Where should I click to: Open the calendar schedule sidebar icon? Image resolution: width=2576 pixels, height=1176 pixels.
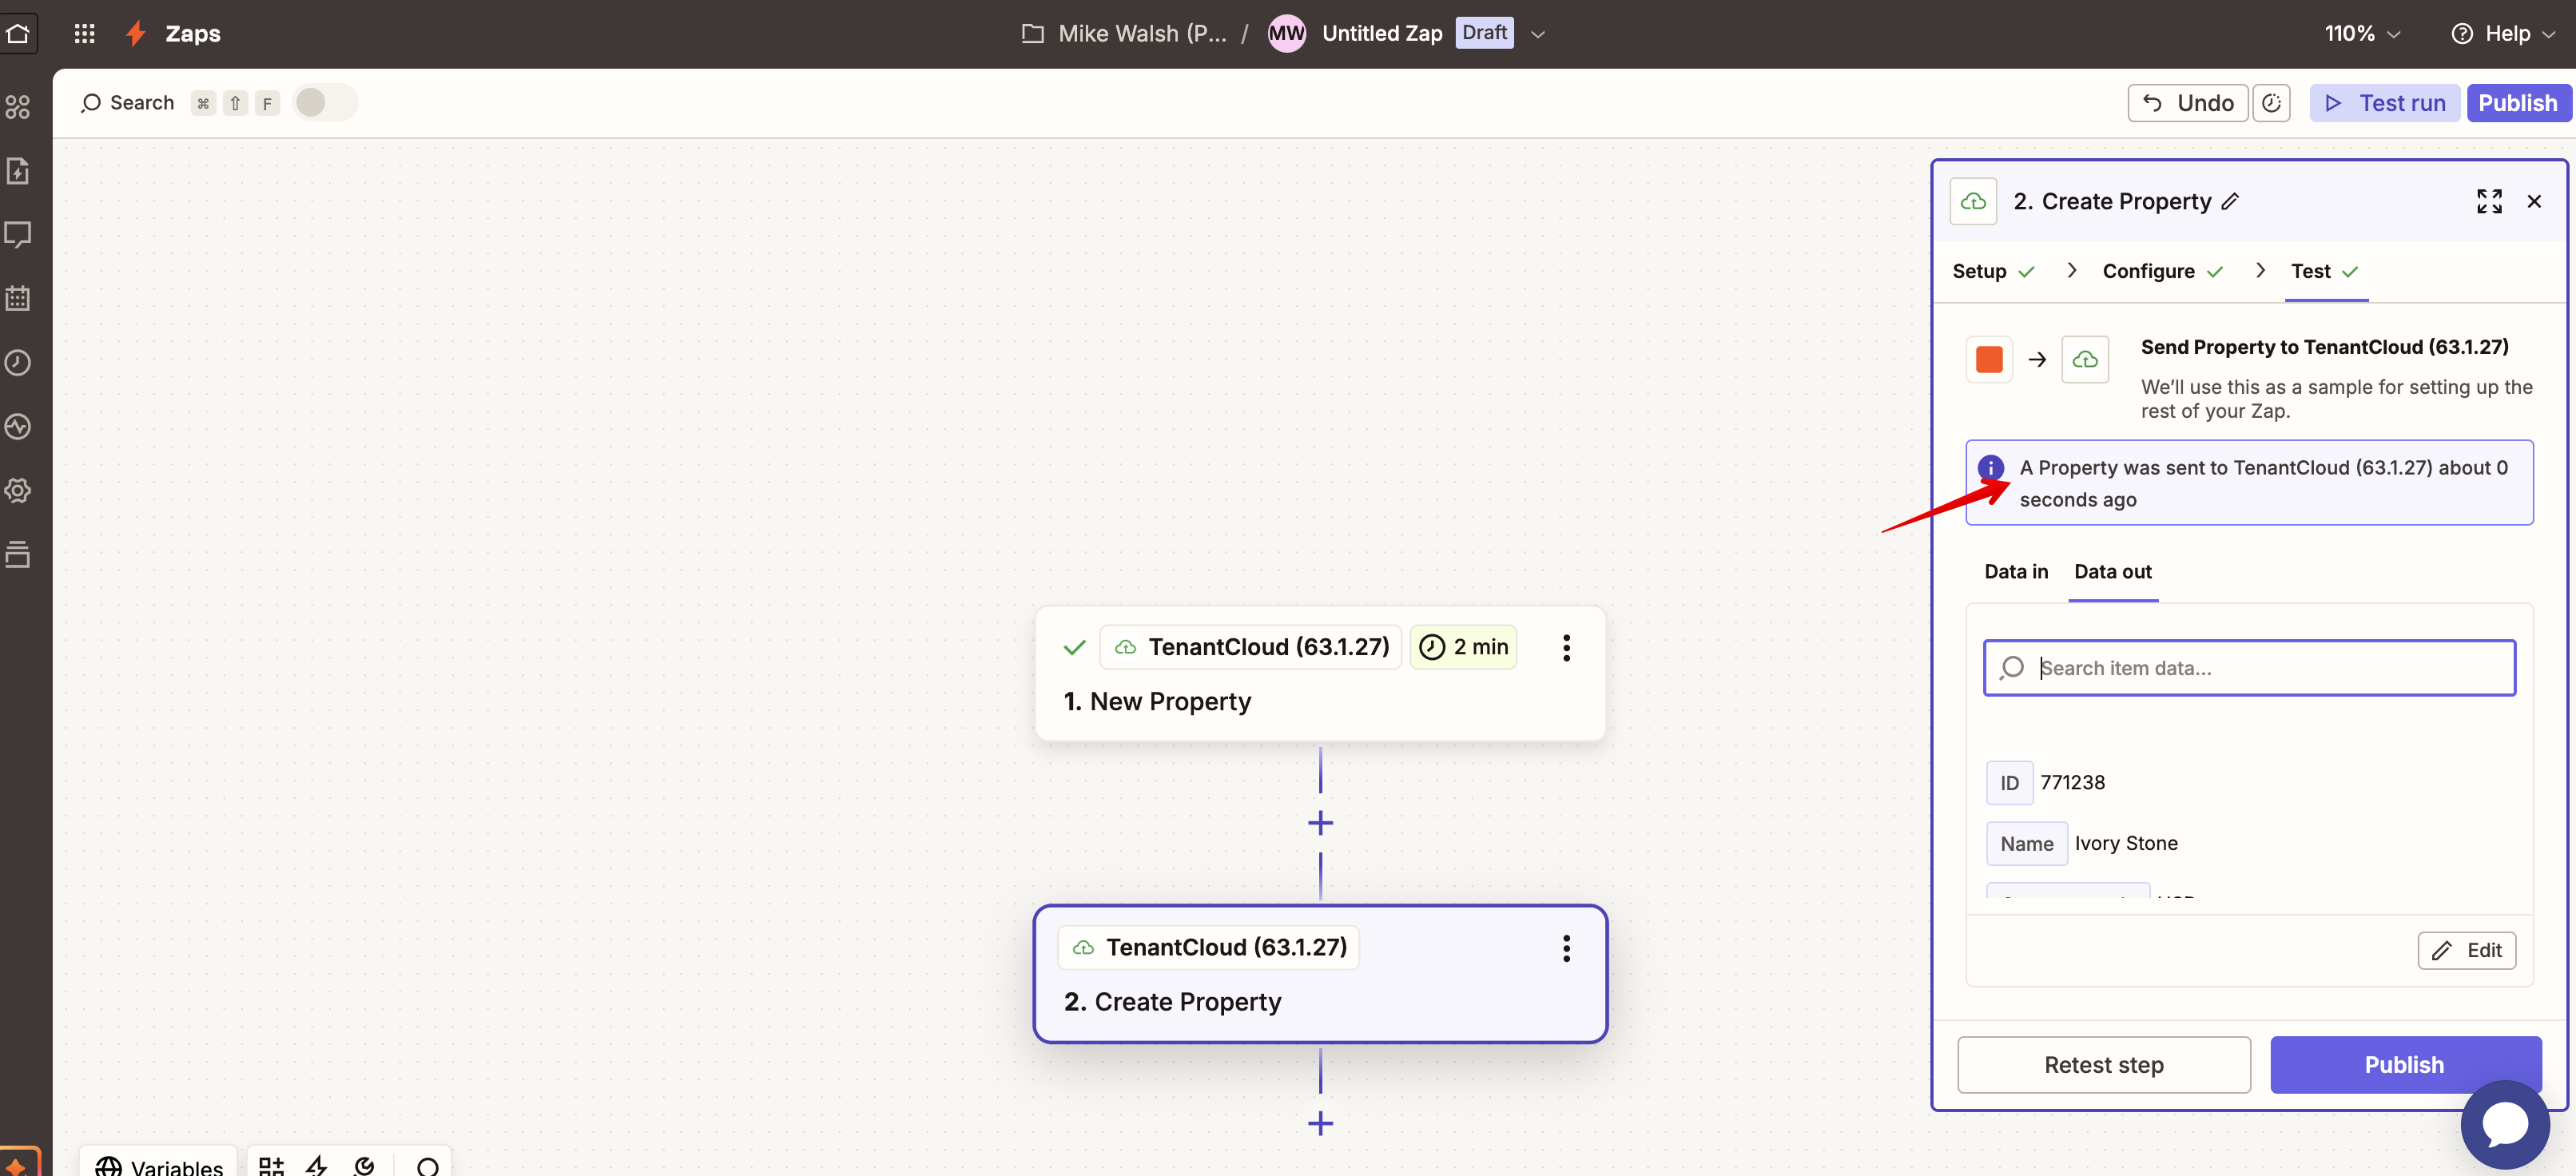coord(18,298)
